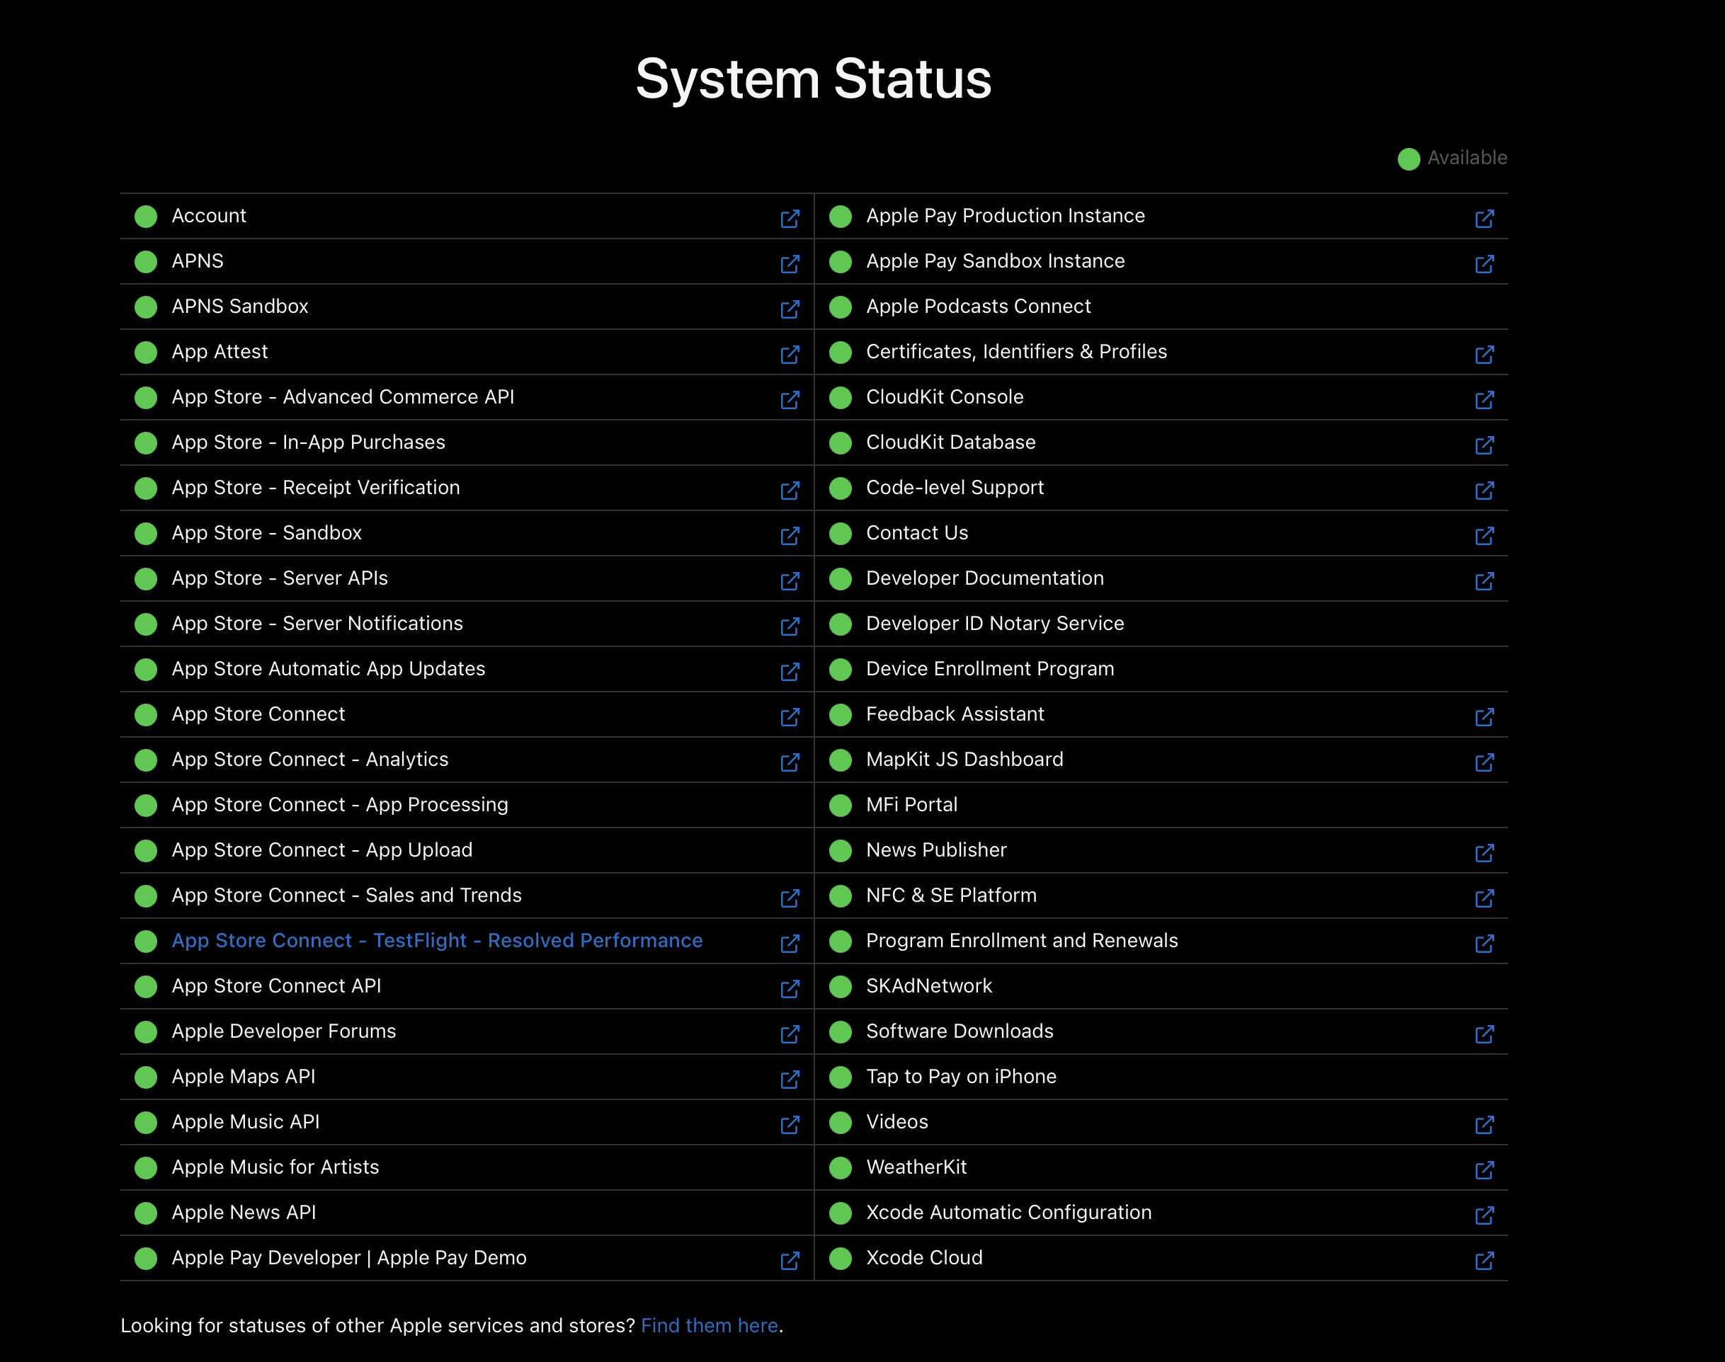Screen dimensions: 1725x1362
Task: Click Xcode Automatic Configuration link icon
Action: tap(1484, 1215)
